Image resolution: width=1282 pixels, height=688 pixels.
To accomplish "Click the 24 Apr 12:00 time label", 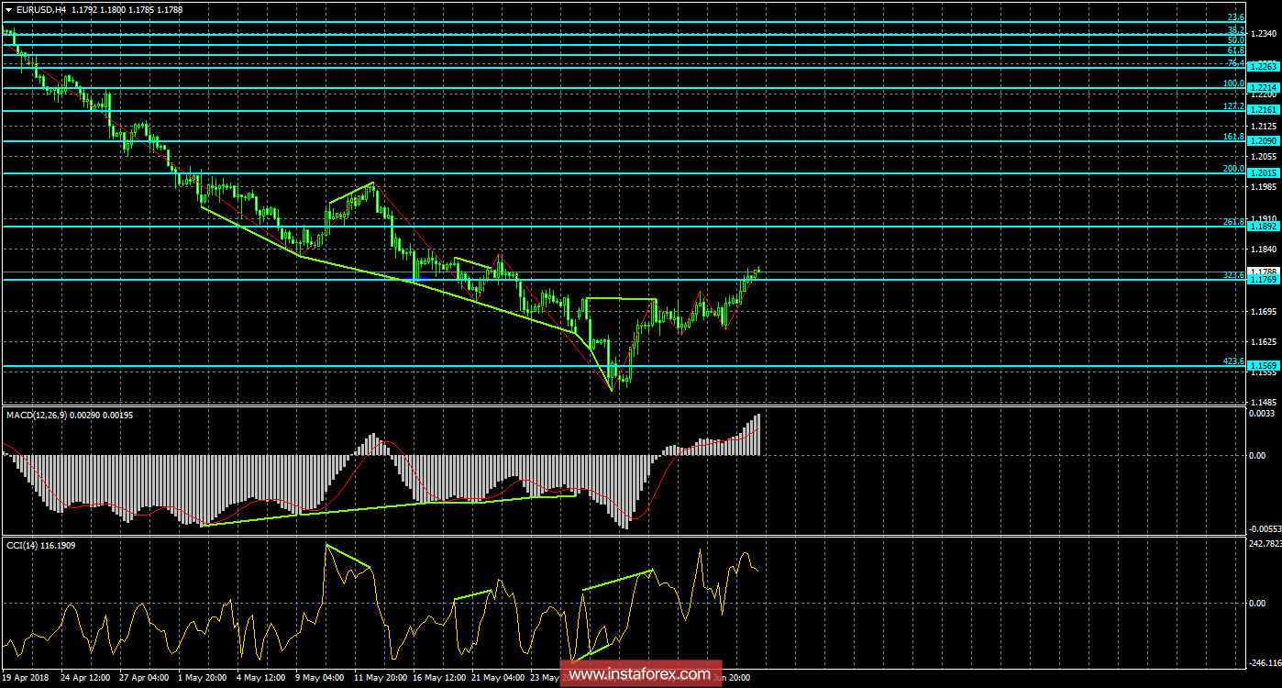I will click(86, 678).
